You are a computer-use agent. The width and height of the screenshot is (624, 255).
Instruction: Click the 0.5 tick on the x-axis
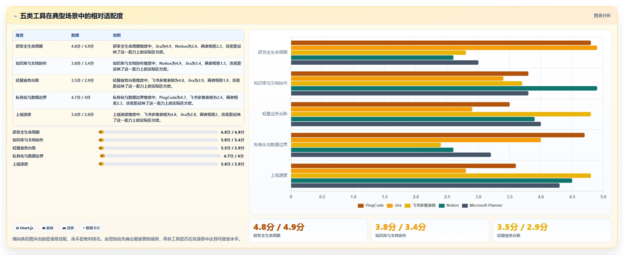coord(322,197)
